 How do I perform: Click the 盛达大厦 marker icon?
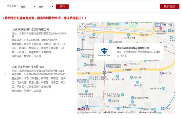pyautogui.click(x=138, y=82)
